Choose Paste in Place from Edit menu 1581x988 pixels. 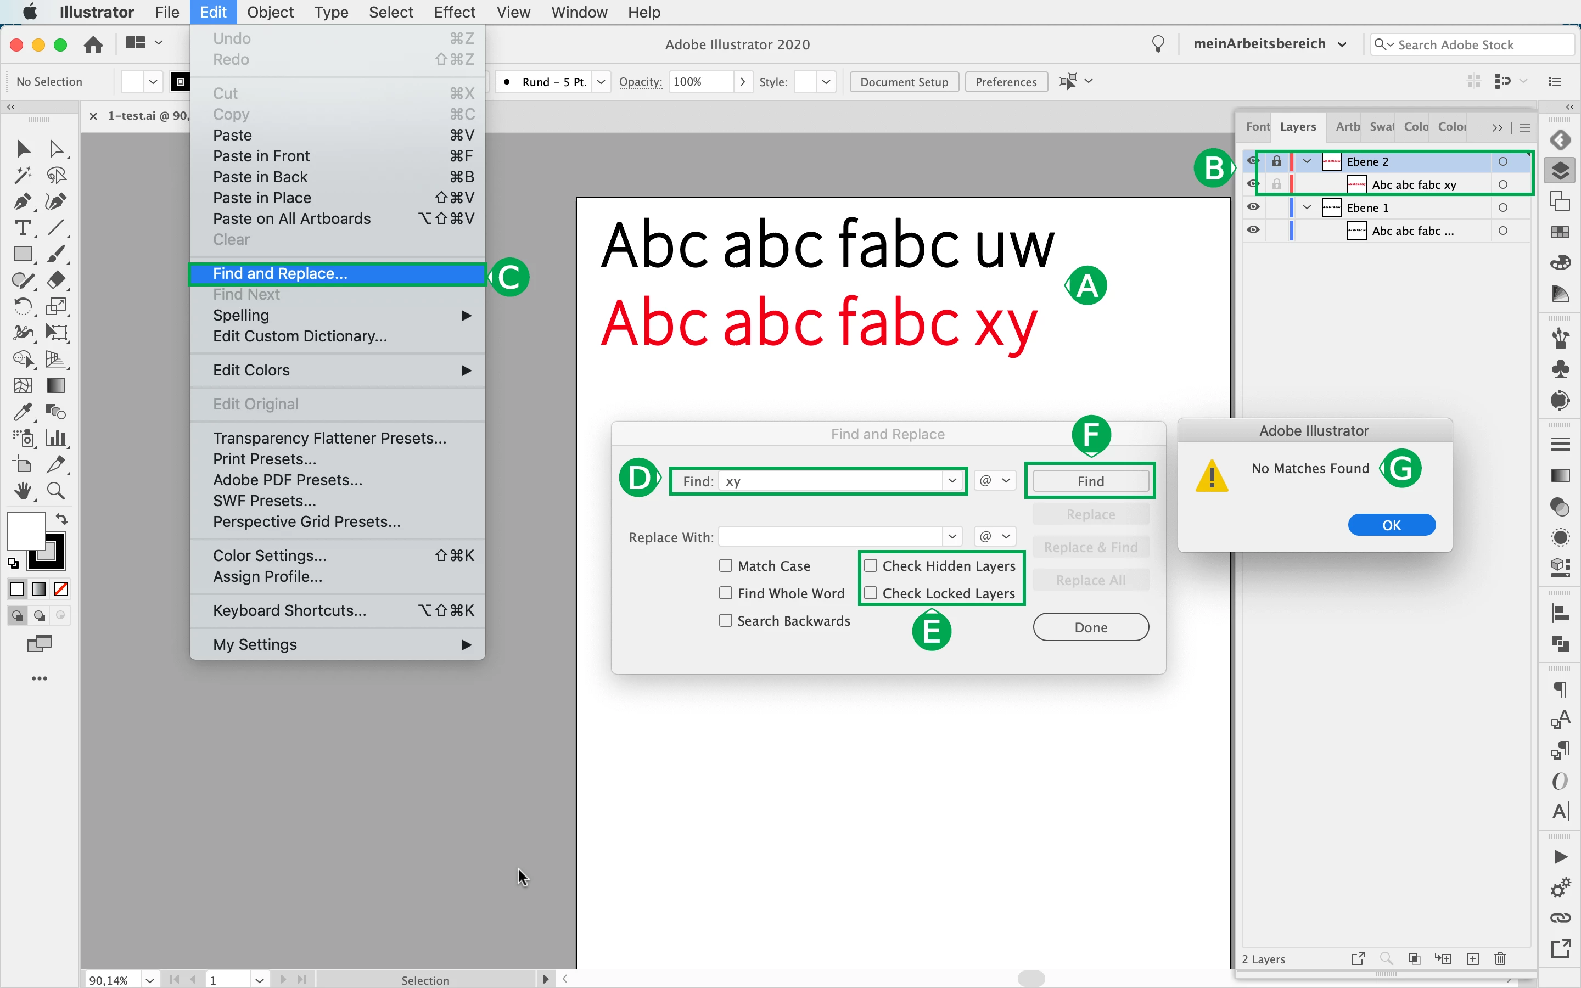click(x=262, y=198)
